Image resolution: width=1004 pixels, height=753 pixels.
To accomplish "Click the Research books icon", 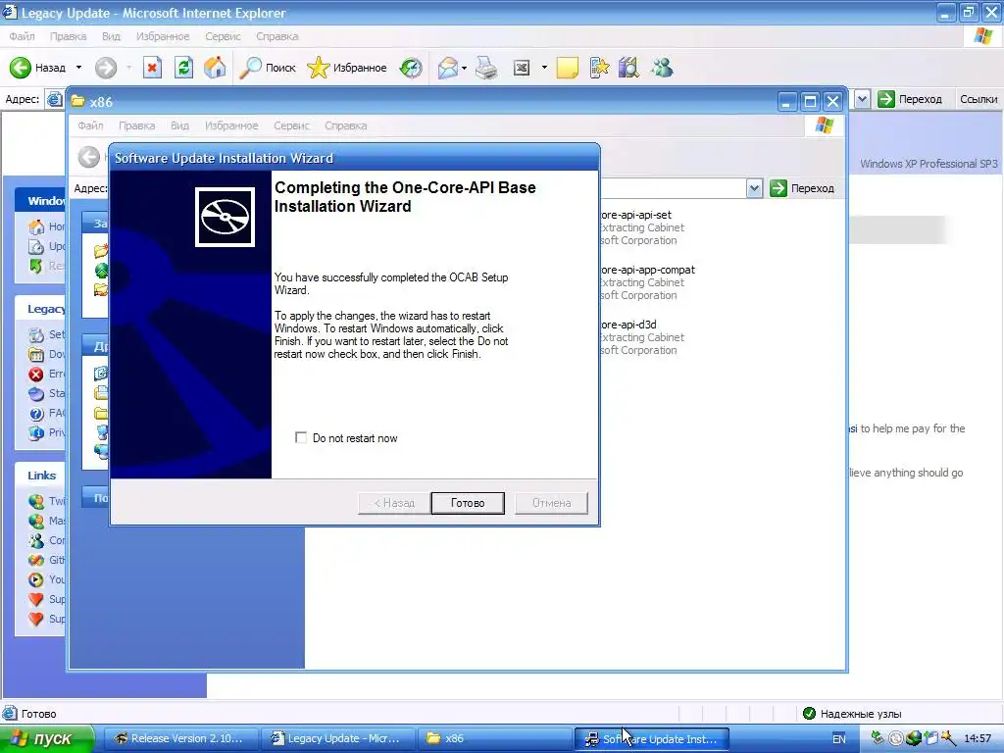I will click(x=628, y=68).
